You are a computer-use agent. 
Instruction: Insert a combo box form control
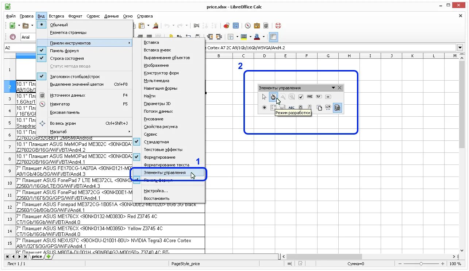tap(282, 108)
